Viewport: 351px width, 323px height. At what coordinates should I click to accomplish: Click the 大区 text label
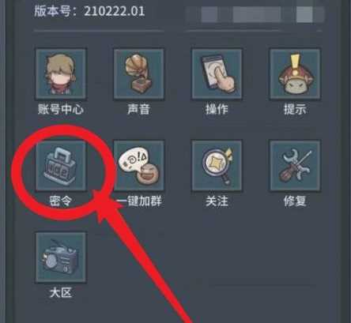[x=61, y=292]
